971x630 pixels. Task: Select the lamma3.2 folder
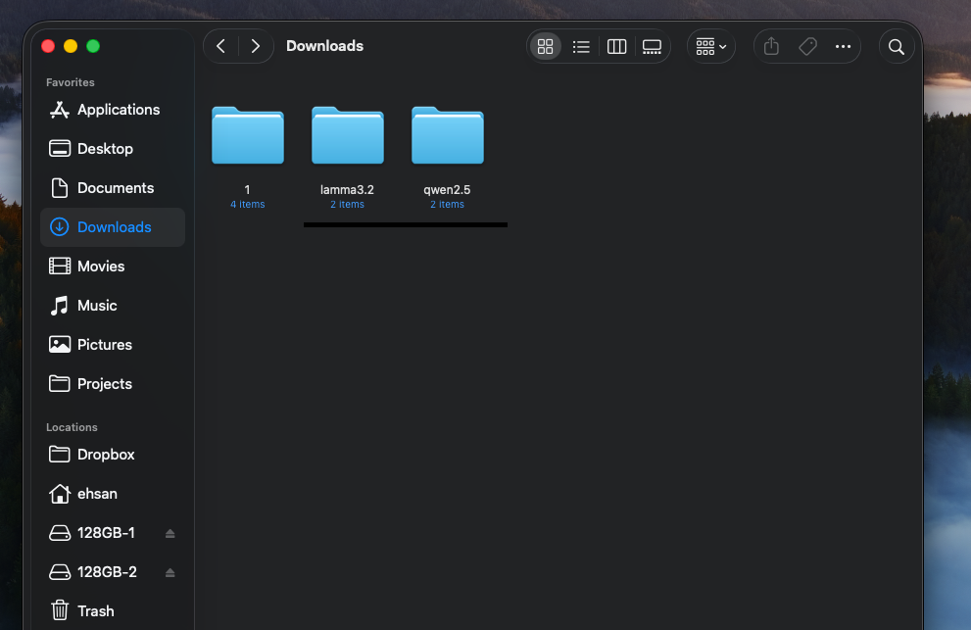(x=347, y=136)
